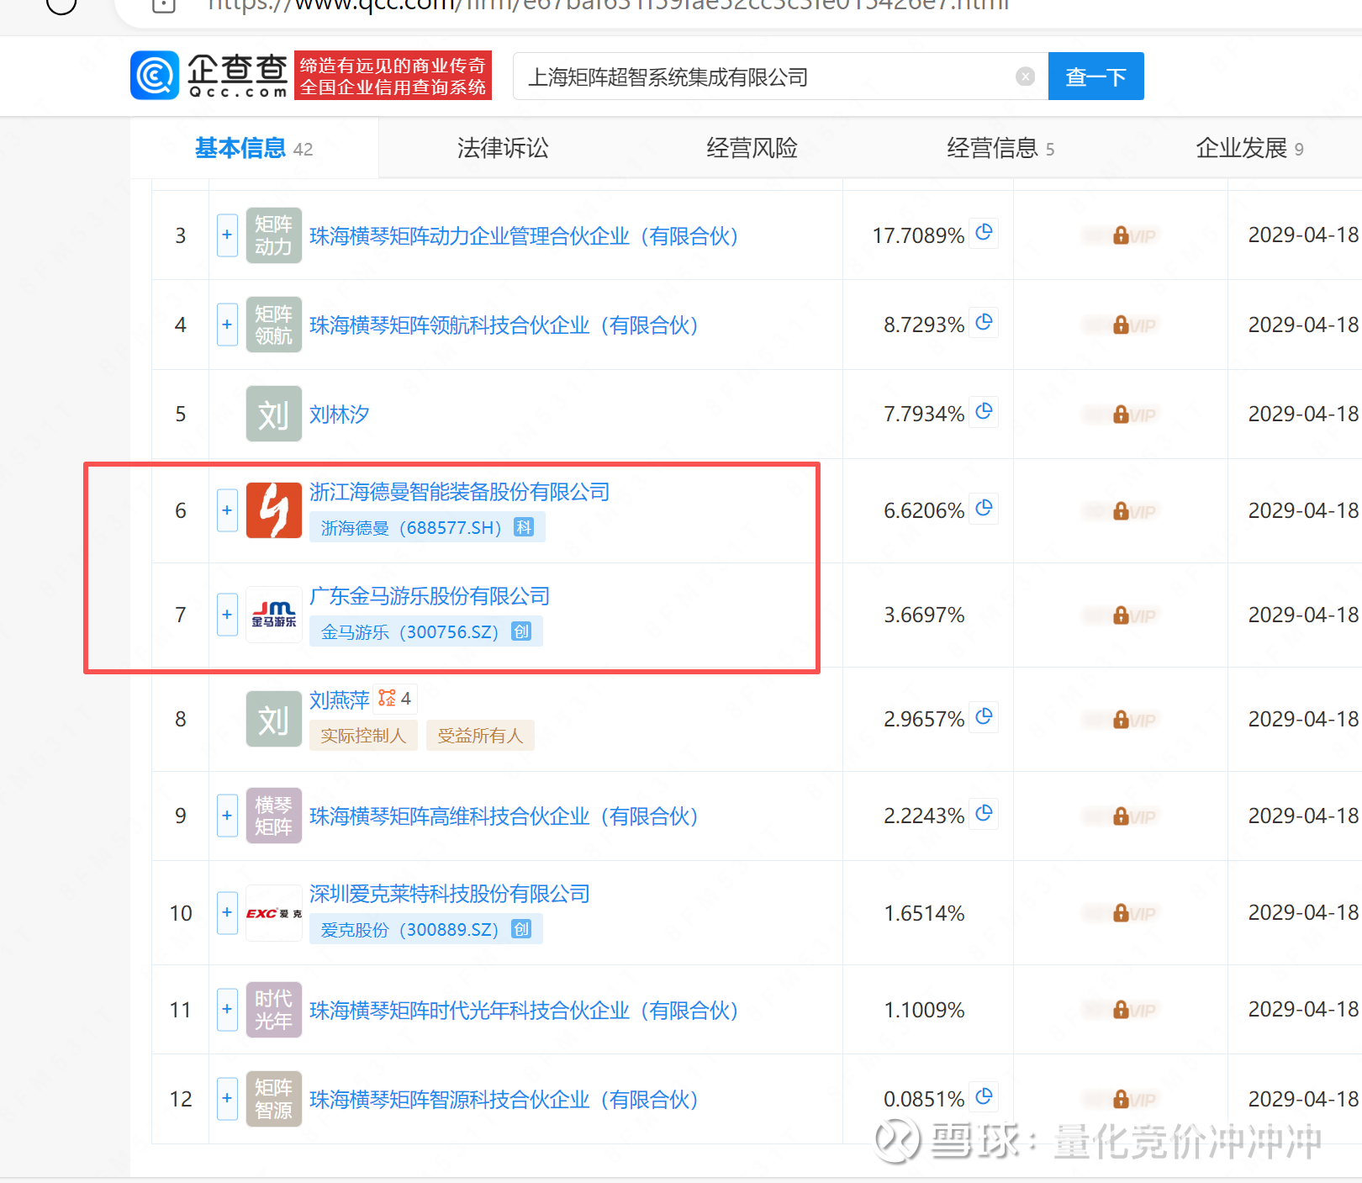The width and height of the screenshot is (1362, 1183).
Task: Expand row 11 矩阵时代光年 shareholder details
Action: (x=227, y=1009)
